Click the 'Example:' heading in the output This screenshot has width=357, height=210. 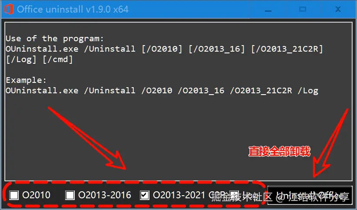(x=26, y=80)
